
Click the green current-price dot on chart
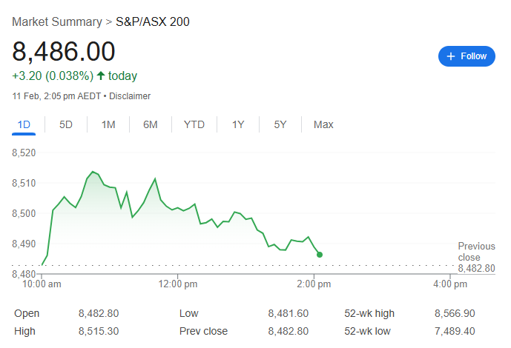(x=320, y=255)
